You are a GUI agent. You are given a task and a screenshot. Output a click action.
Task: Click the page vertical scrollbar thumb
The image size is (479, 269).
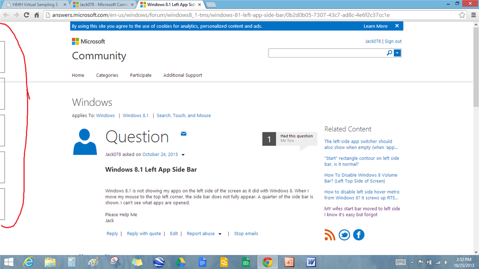tap(476, 66)
